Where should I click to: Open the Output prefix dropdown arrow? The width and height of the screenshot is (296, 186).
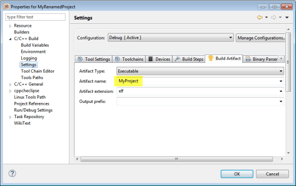(x=281, y=101)
